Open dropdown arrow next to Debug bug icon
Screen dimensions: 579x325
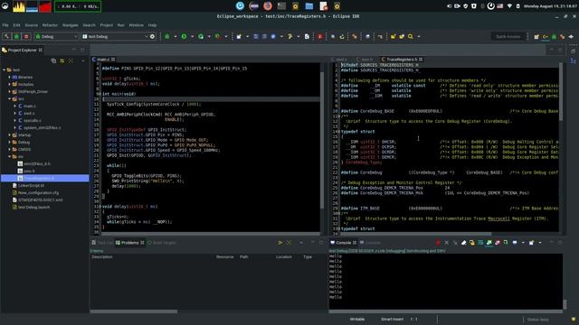(x=175, y=36)
